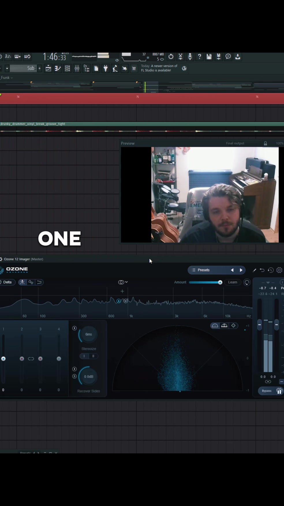The image size is (284, 506).
Task: Toggle the Bypass button
Action: [x=267, y=391]
